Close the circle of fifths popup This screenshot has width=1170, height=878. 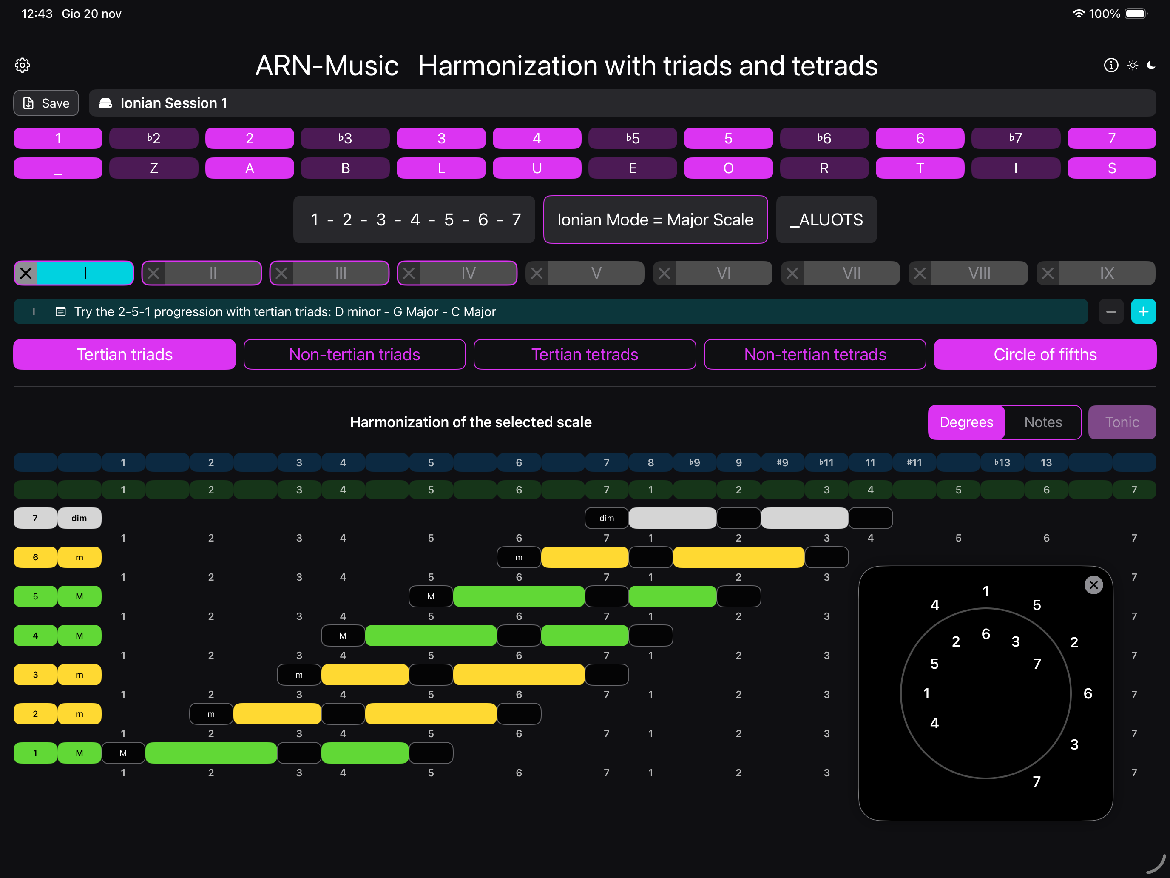click(x=1093, y=585)
